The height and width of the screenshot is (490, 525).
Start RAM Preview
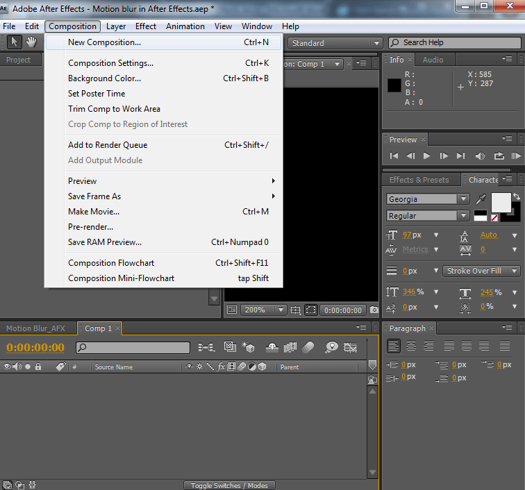coord(516,155)
